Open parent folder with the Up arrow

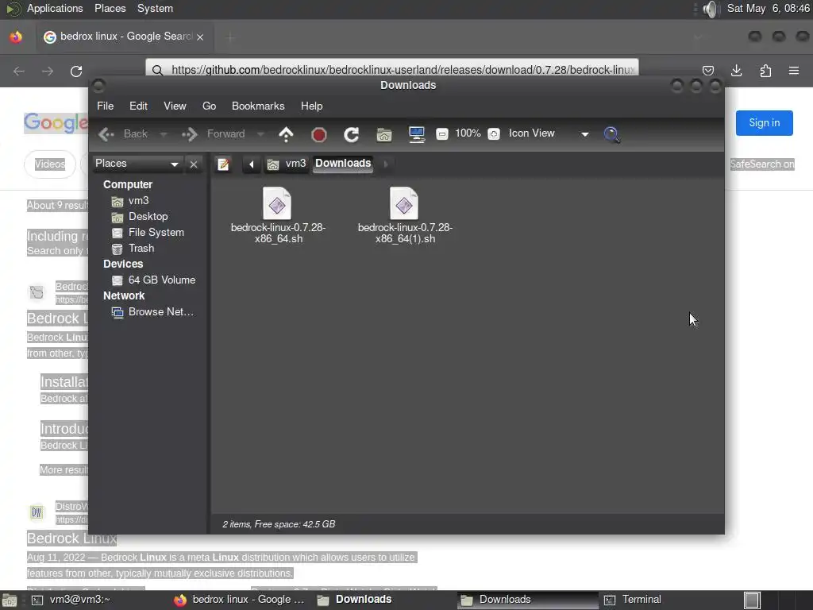286,134
